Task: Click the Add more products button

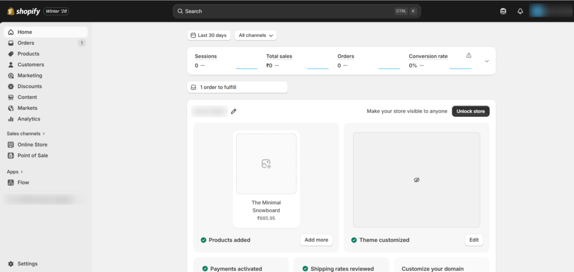Action: pos(316,240)
